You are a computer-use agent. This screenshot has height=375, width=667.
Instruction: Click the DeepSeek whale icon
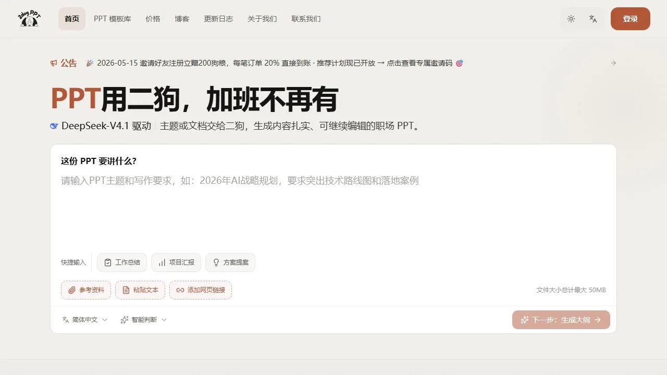(54, 126)
